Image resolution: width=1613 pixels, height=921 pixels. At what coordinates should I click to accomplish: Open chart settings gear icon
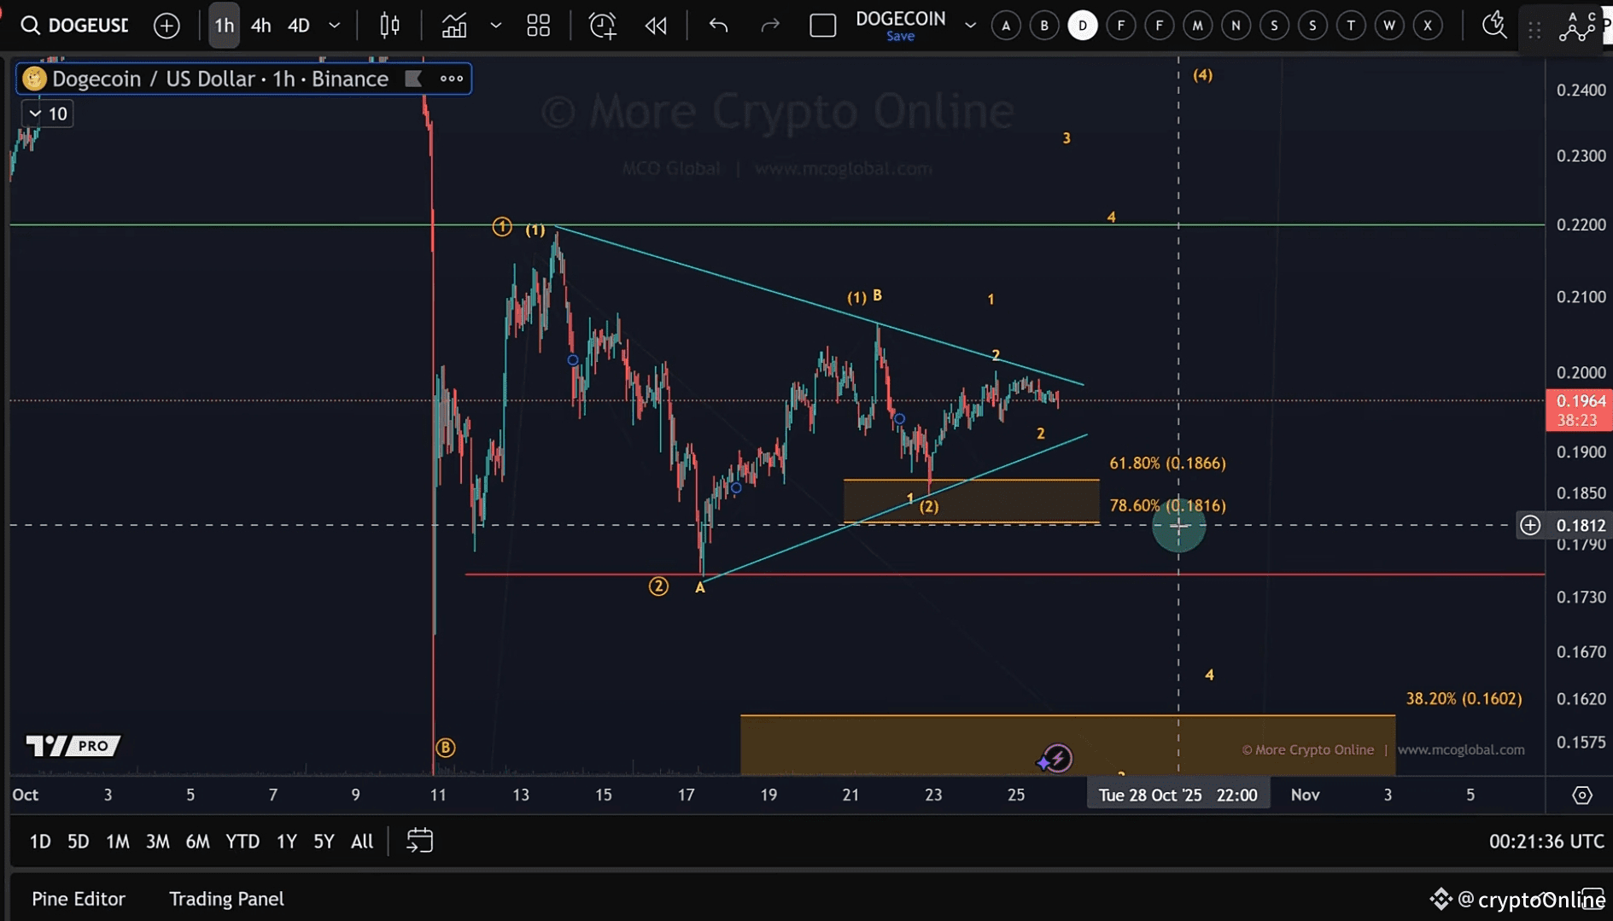click(1582, 795)
